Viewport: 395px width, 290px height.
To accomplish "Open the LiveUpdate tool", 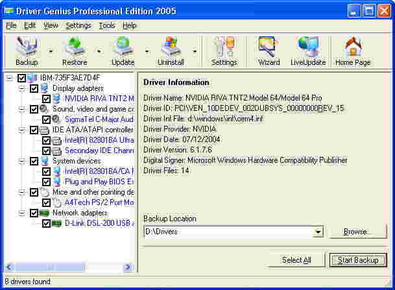I will pos(308,52).
